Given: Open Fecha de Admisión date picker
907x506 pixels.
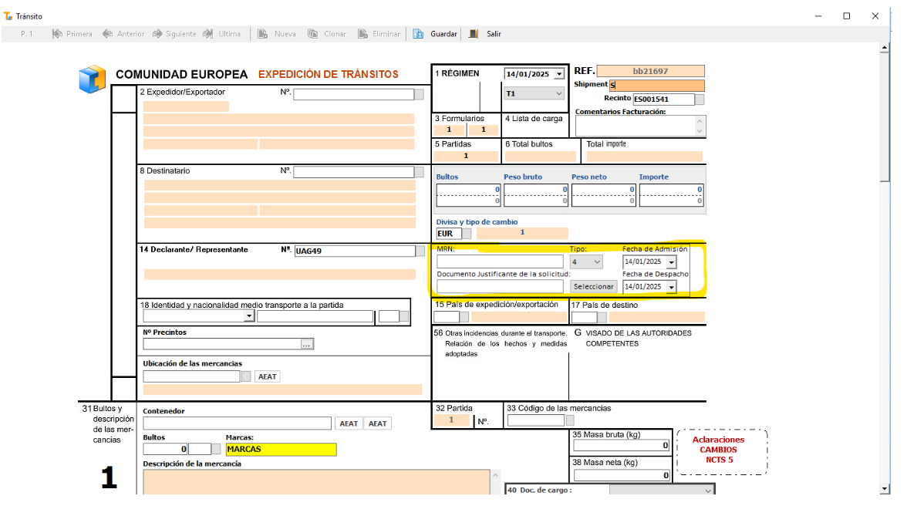Looking at the screenshot, I should coord(670,262).
